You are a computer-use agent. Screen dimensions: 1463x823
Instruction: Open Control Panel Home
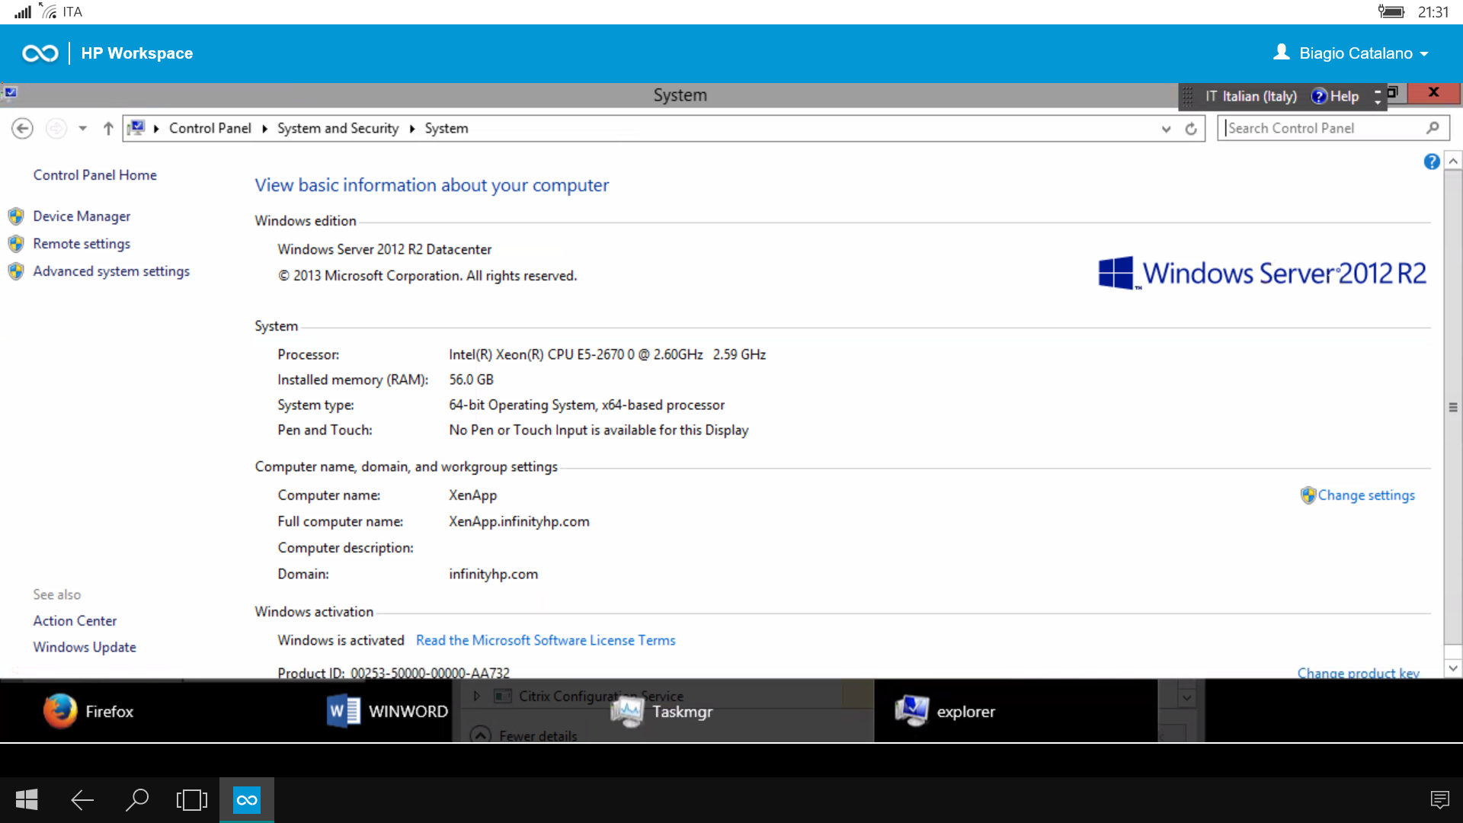[94, 175]
